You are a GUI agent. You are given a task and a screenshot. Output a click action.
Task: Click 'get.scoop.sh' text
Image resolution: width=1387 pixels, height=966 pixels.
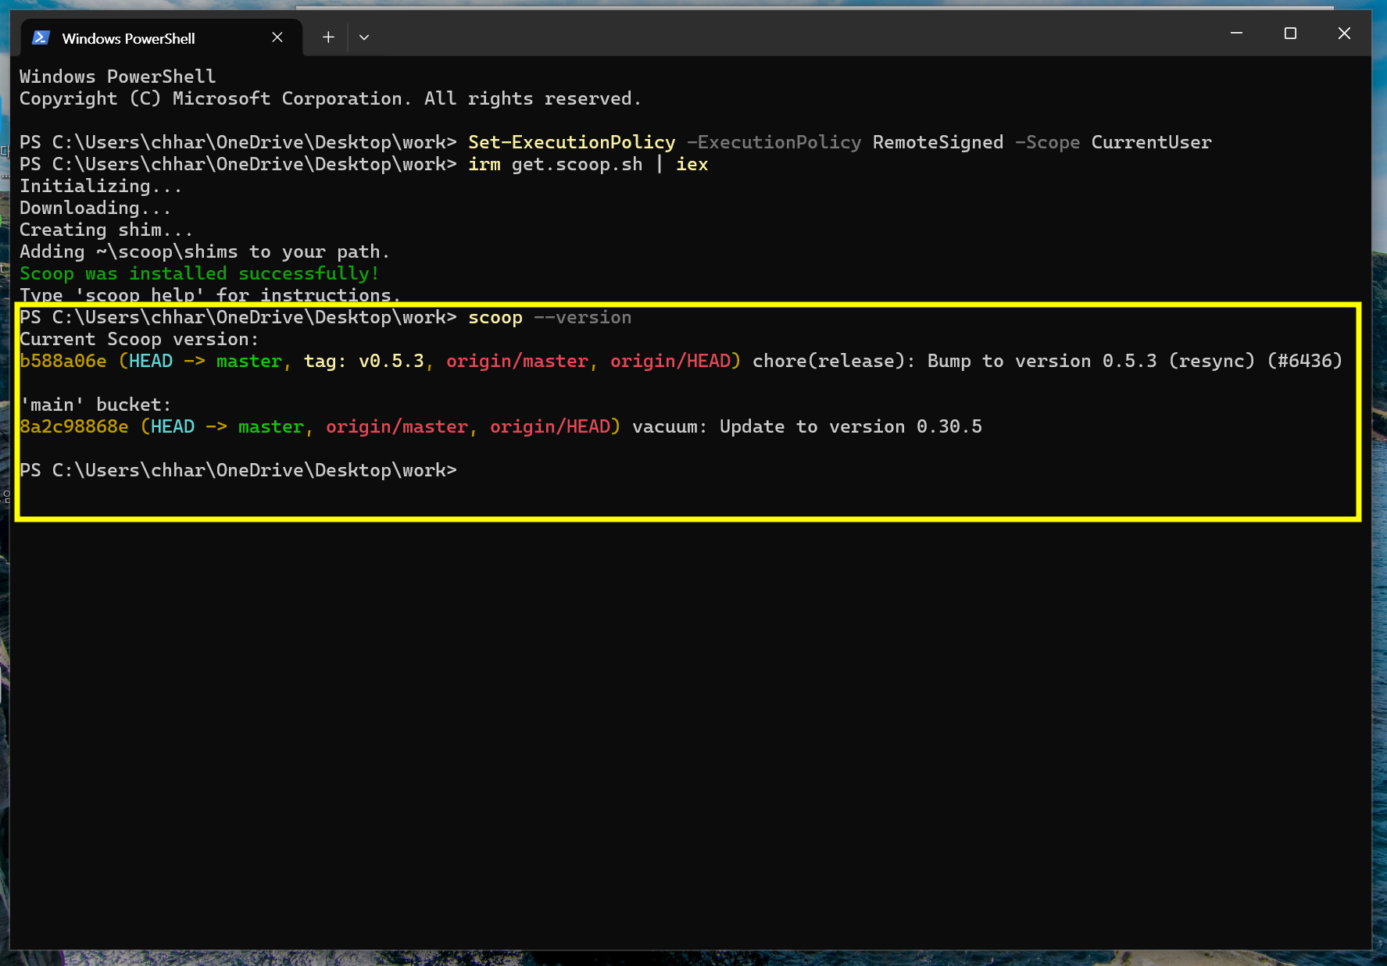pyautogui.click(x=577, y=164)
